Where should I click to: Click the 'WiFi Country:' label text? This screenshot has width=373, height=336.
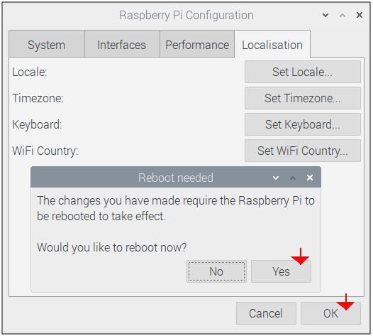point(45,151)
